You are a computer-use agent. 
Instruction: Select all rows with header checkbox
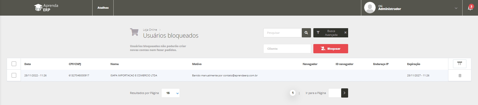click(x=14, y=64)
